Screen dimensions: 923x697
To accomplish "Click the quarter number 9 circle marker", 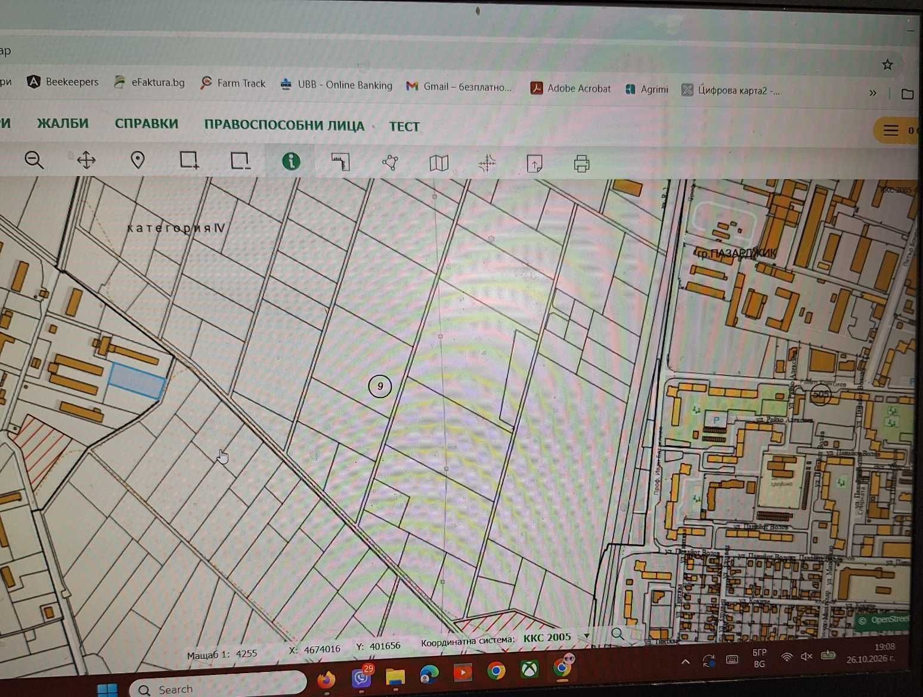I will [x=380, y=386].
